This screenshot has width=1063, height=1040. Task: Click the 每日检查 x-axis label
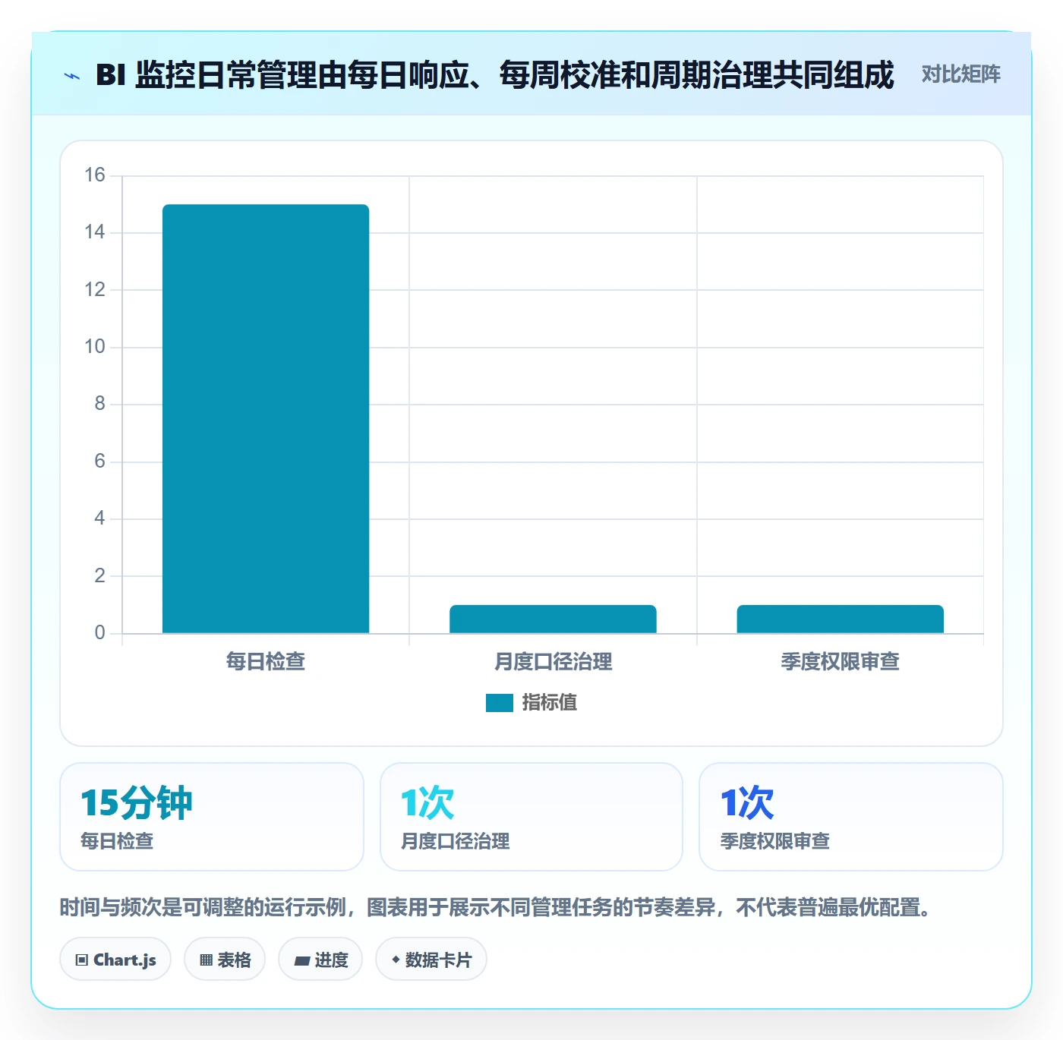(266, 661)
